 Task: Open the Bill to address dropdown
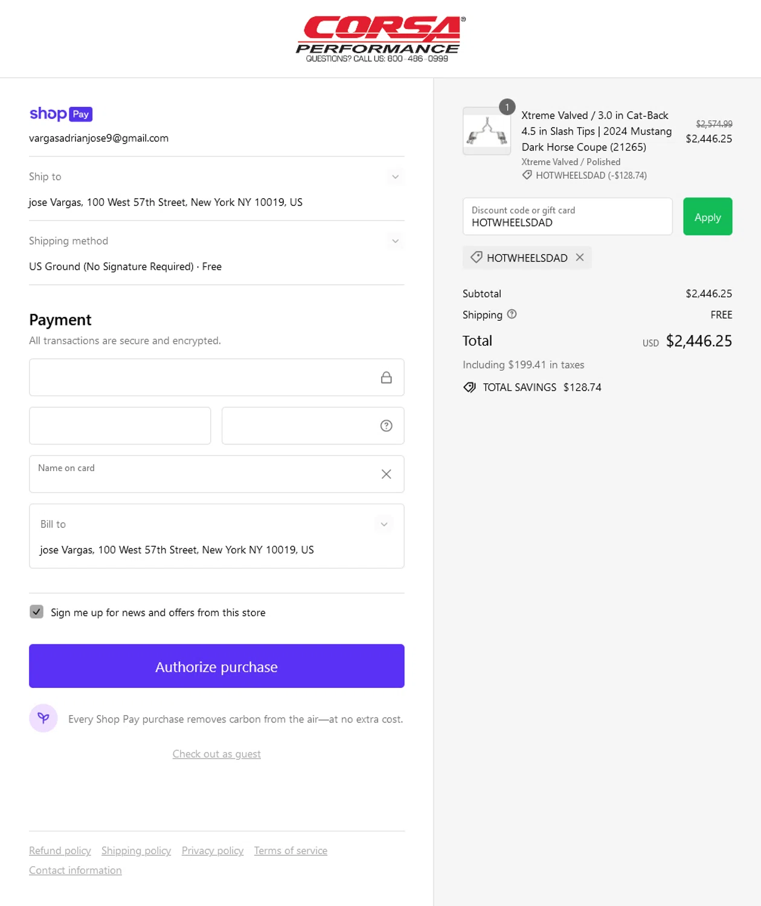(384, 524)
